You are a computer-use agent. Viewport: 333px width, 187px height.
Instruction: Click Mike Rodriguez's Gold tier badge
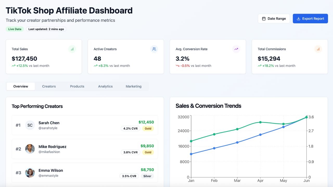[148, 152]
